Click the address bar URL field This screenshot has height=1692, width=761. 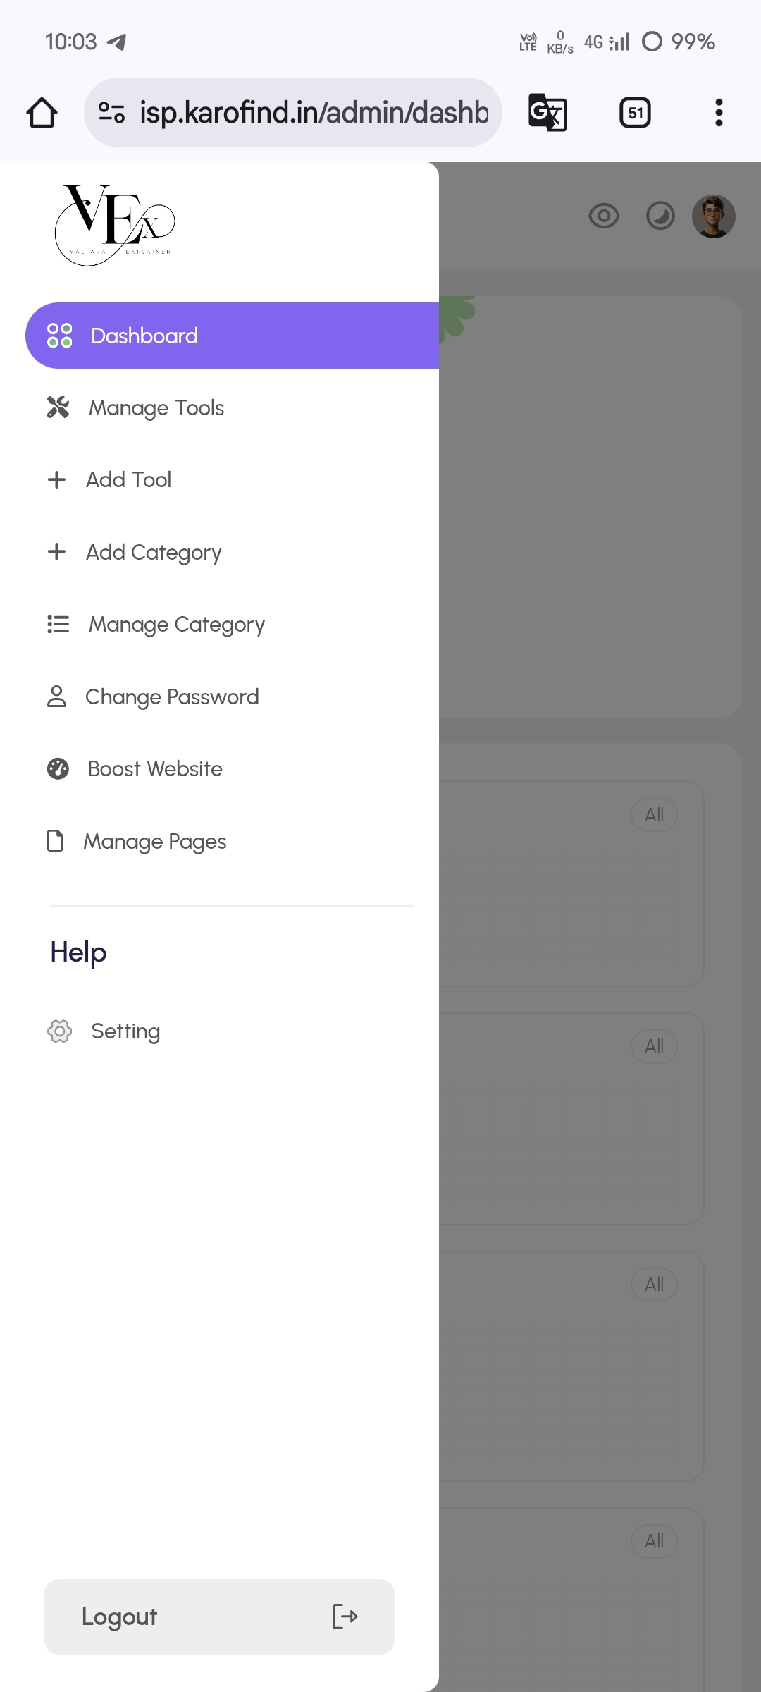[314, 113]
